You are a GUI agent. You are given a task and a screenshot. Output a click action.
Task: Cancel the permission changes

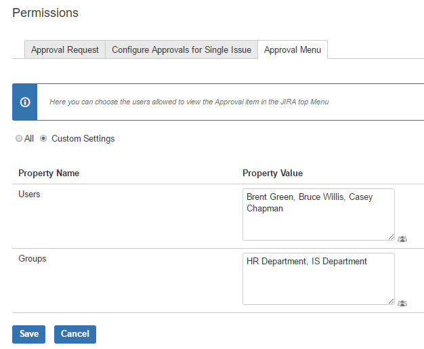[75, 334]
